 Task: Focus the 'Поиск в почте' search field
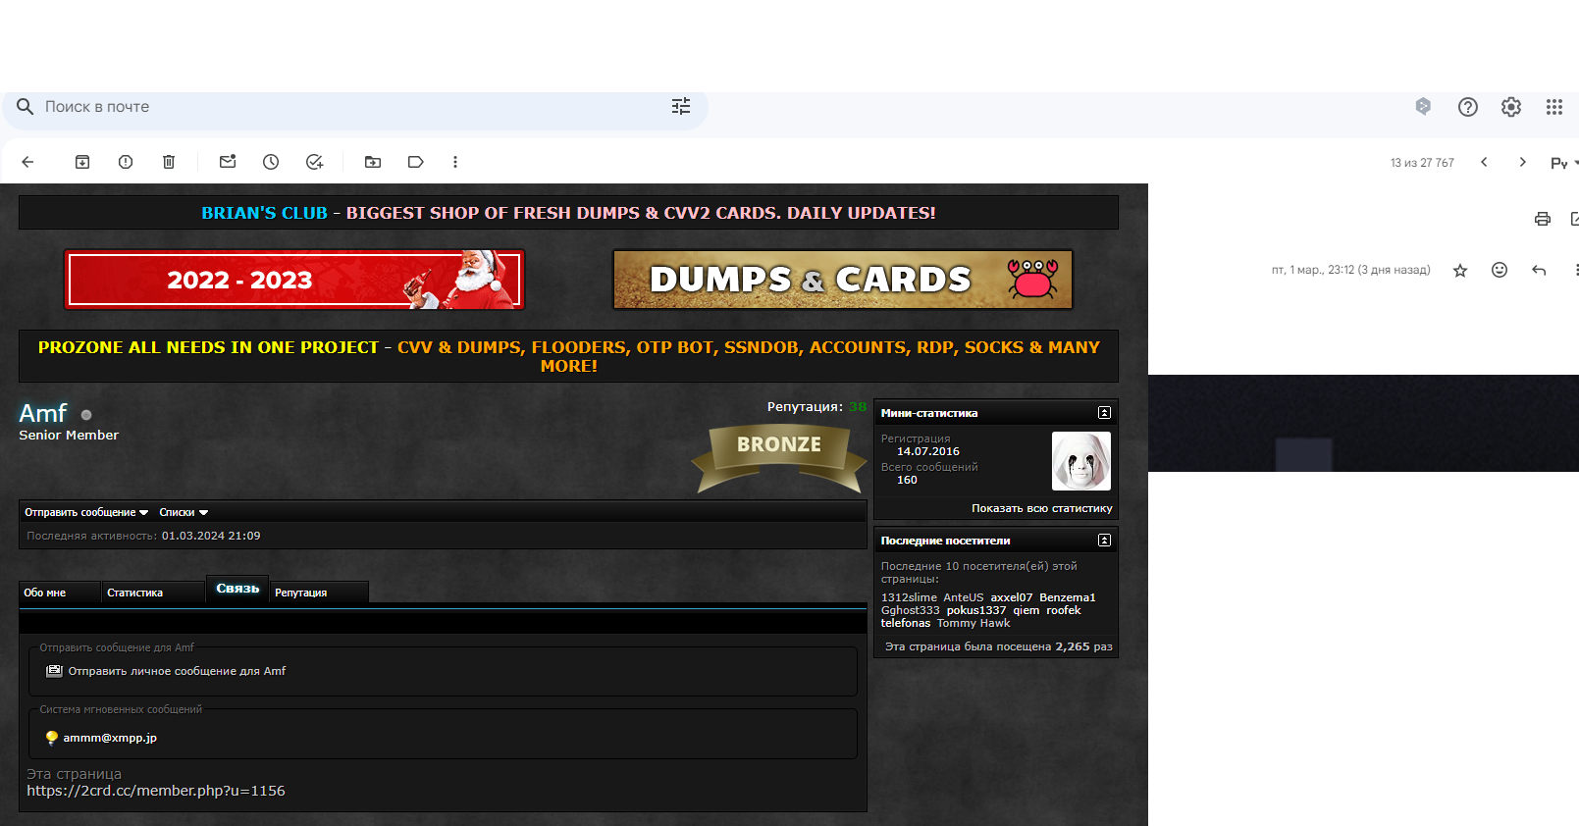tap(353, 107)
